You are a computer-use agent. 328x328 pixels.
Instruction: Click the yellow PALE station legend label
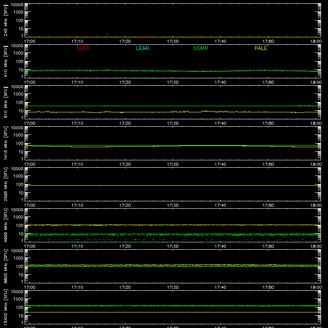tap(261, 48)
